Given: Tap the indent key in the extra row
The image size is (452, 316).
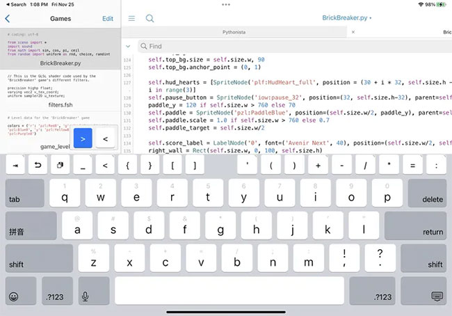Looking at the screenshot, I should 15,165.
